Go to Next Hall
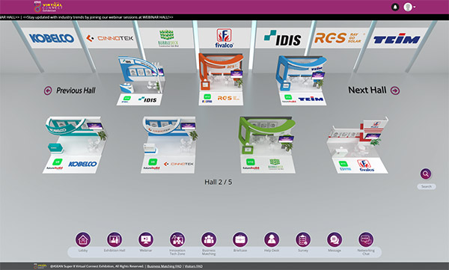Viewport: 449px width, 270px height. click(373, 90)
